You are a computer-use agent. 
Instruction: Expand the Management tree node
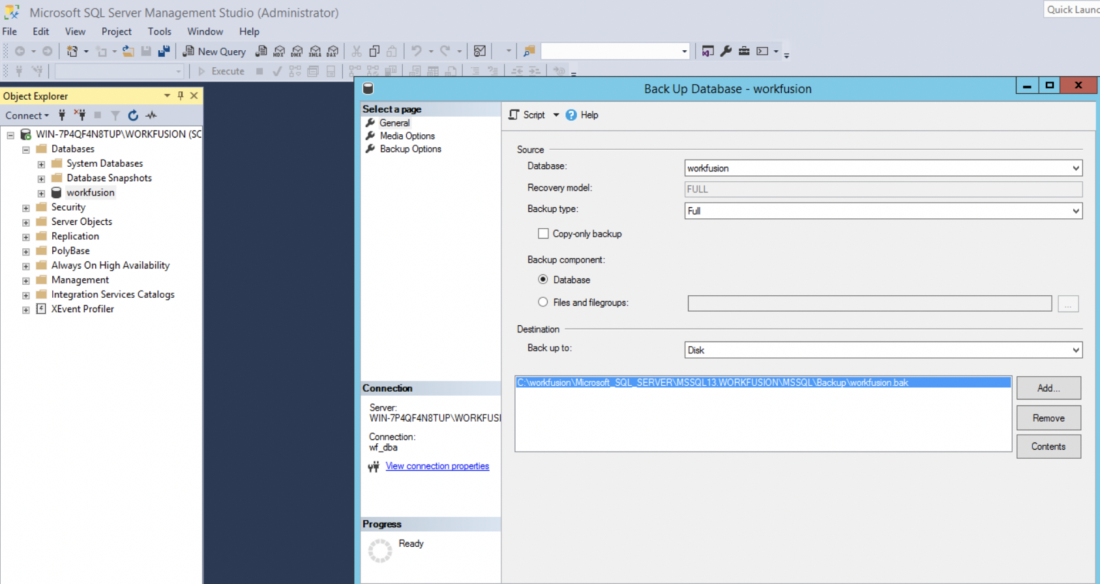click(26, 281)
